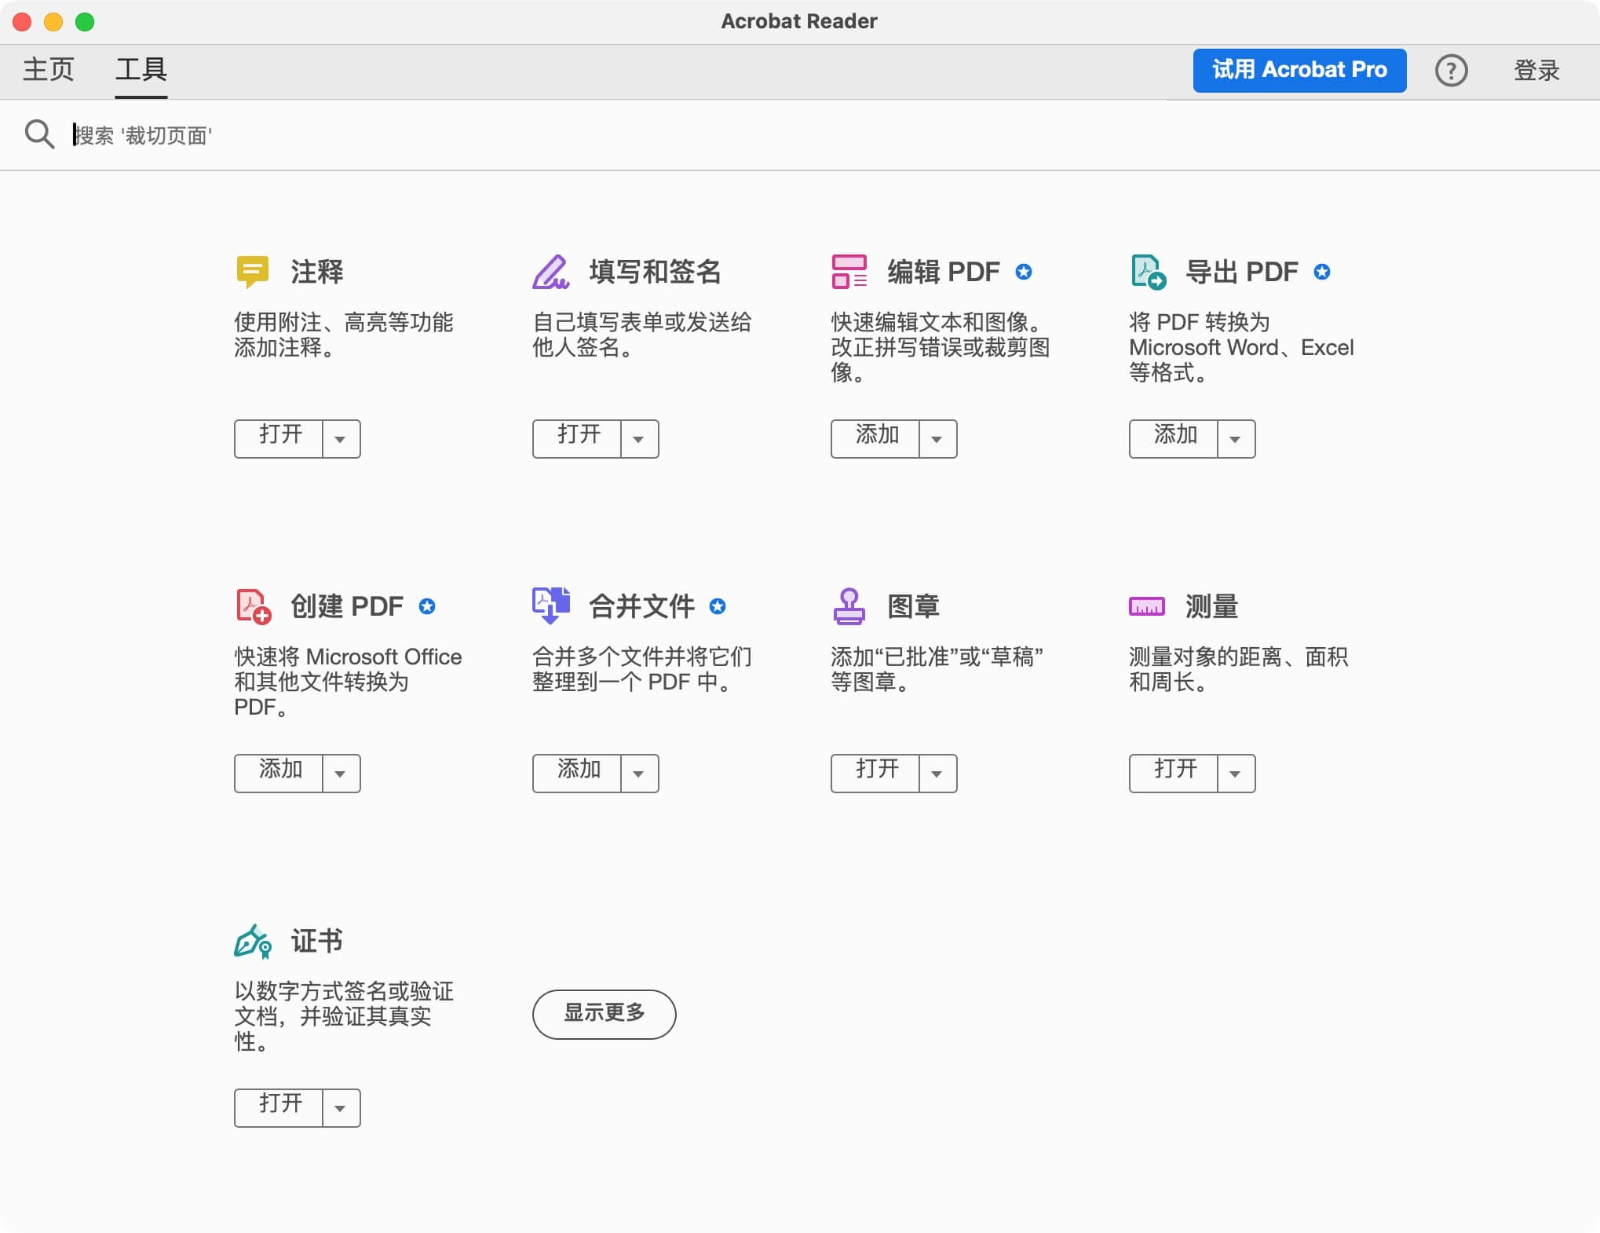Select the 工具 tab
The image size is (1600, 1233).
(x=141, y=70)
